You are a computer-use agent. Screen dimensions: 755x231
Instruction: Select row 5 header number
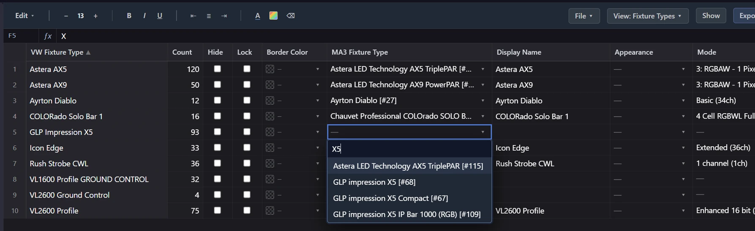coord(15,132)
